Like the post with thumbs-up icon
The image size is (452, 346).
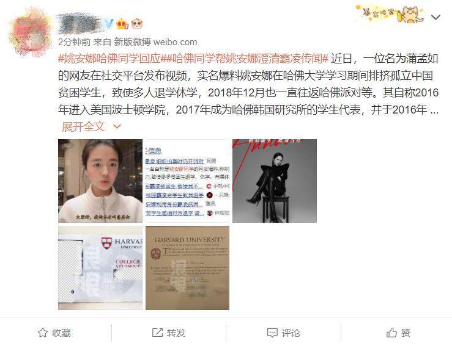coord(391,333)
